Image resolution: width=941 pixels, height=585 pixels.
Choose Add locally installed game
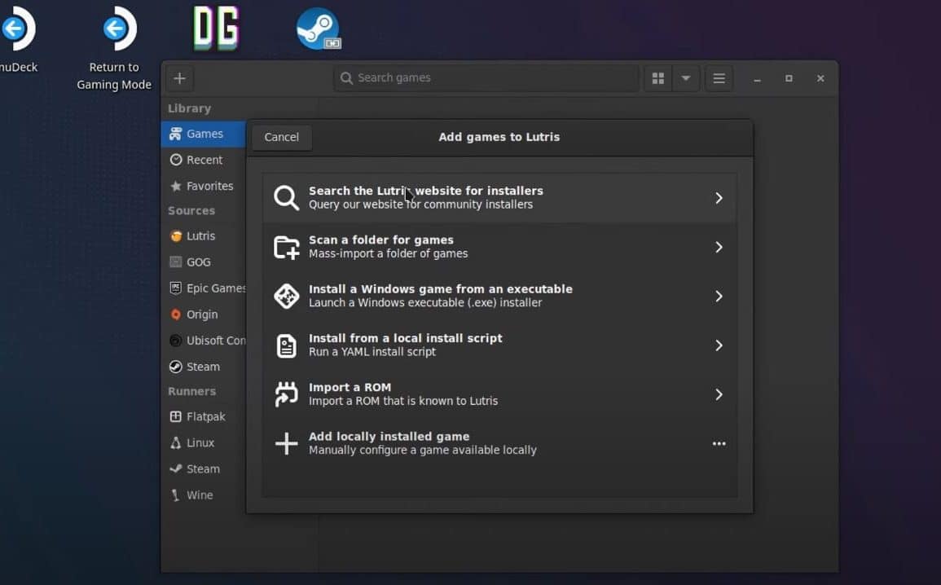point(499,443)
